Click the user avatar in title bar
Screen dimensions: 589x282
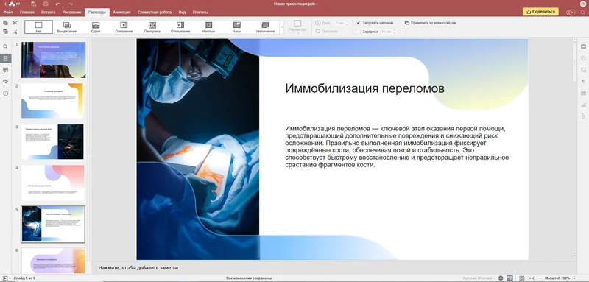tap(583, 4)
